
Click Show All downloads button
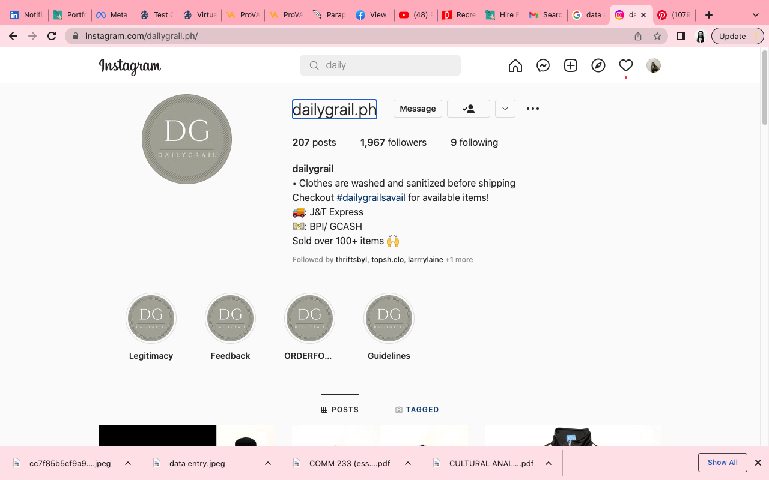(722, 463)
